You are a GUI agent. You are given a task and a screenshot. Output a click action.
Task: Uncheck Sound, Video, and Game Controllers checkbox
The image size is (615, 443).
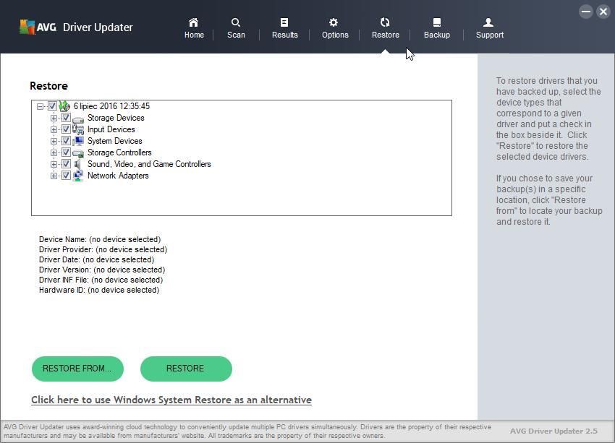tap(66, 164)
